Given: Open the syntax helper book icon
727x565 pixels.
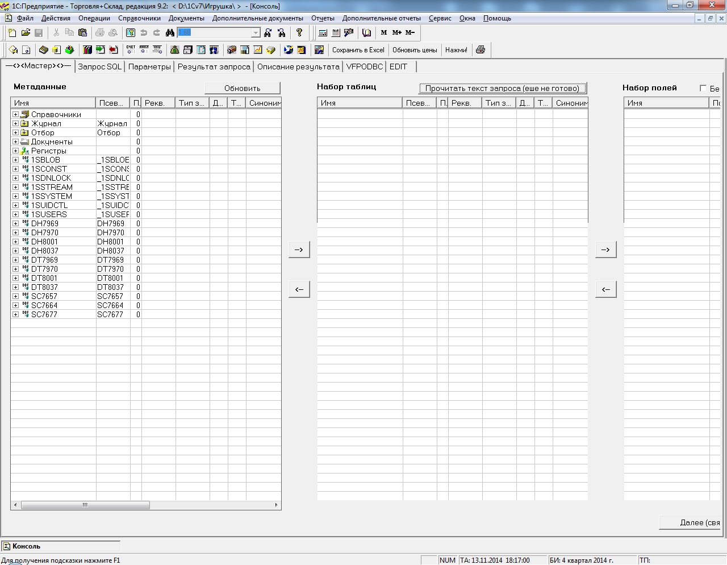Looking at the screenshot, I should pos(366,32).
